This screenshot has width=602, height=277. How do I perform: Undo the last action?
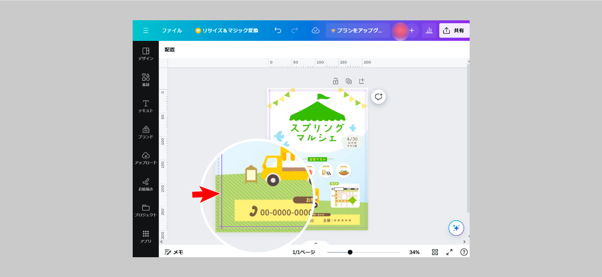[x=278, y=31]
